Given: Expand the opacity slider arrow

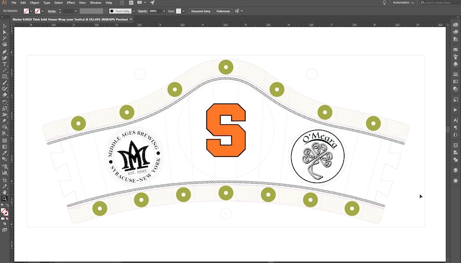Looking at the screenshot, I should pos(164,11).
